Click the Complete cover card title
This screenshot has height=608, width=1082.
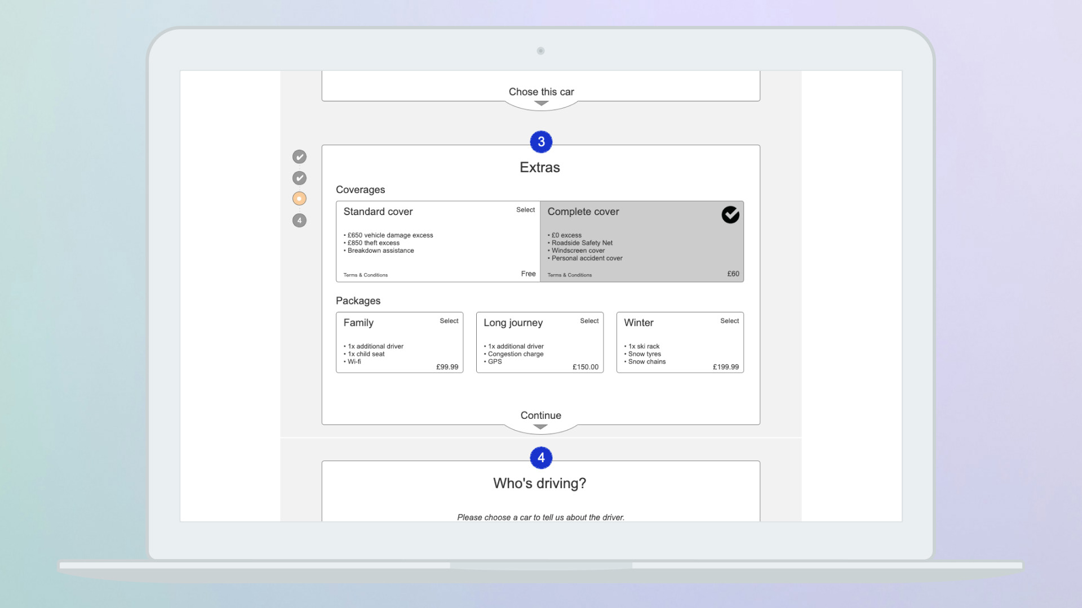pyautogui.click(x=583, y=212)
